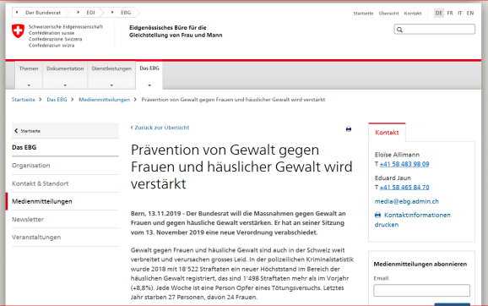This screenshot has width=488, height=306.
Task: Expand the Dokumentation navigation menu
Action: [65, 76]
